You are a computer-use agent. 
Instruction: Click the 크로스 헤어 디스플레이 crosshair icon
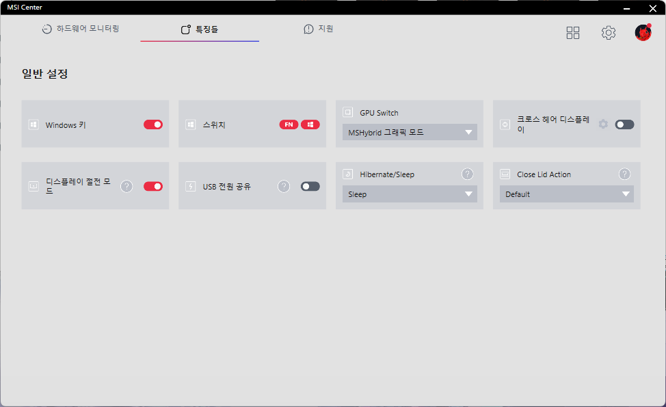[x=505, y=124]
